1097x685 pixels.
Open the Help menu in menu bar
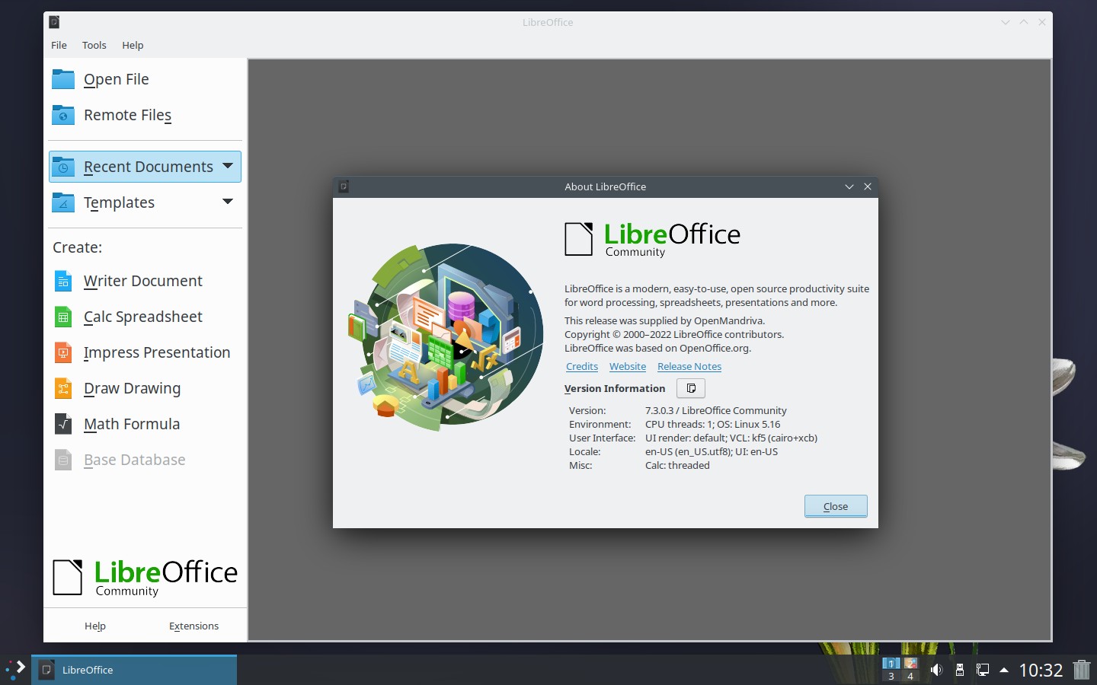click(x=133, y=45)
